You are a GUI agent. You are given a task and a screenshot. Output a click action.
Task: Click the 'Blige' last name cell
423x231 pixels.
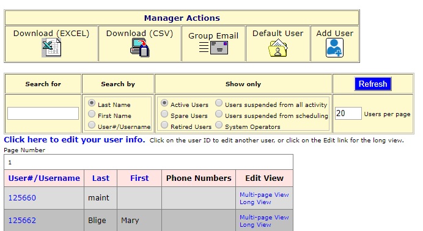tap(100, 221)
